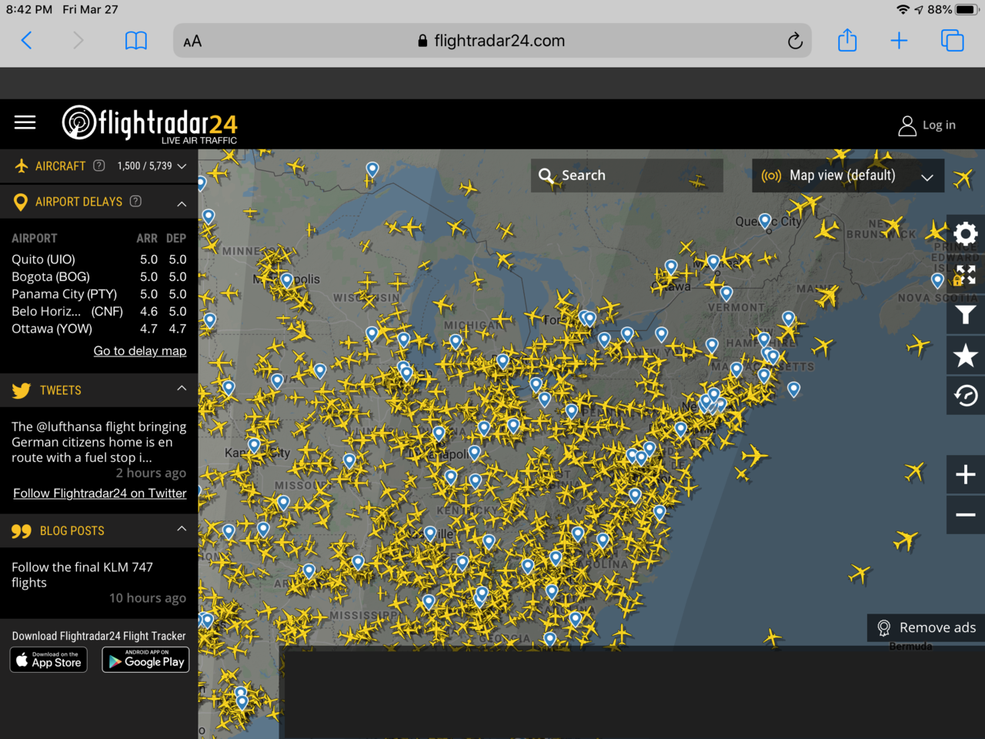Collapse the Airport Delays section
The height and width of the screenshot is (739, 985).
(182, 204)
